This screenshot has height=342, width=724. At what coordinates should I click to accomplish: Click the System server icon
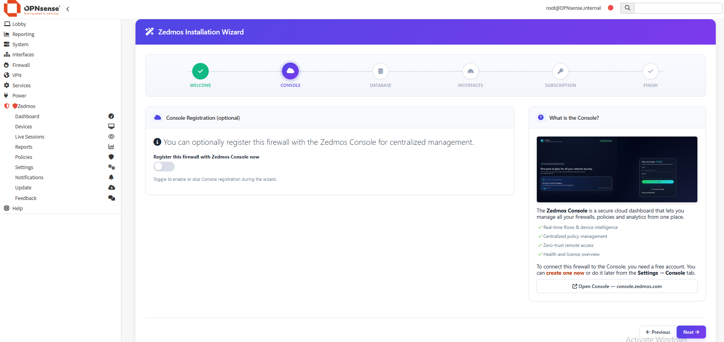(7, 44)
